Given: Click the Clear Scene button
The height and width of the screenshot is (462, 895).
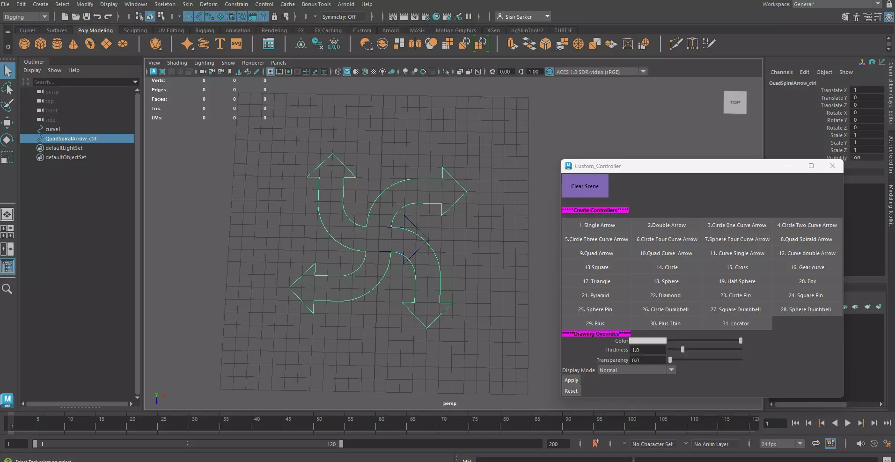Looking at the screenshot, I should coord(585,186).
